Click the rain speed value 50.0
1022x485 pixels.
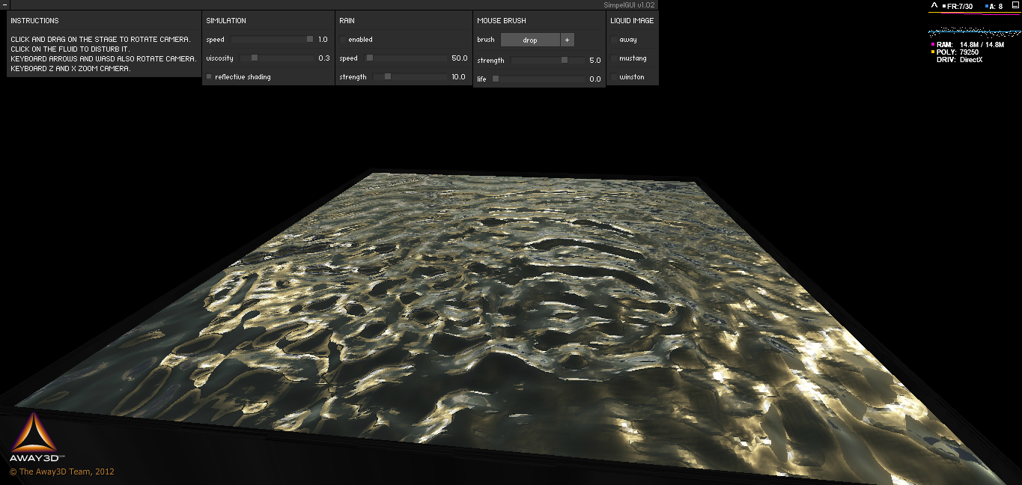click(459, 58)
